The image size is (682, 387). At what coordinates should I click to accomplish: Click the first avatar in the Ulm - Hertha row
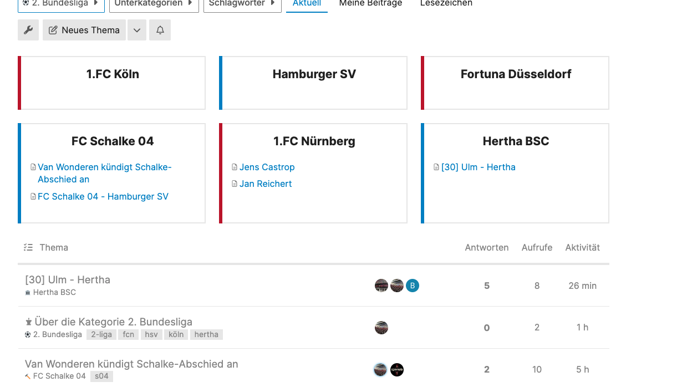click(381, 286)
